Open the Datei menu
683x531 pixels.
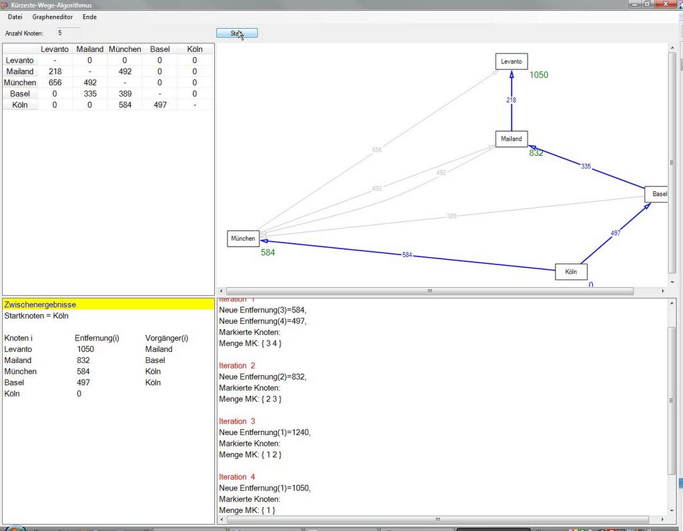tap(15, 17)
